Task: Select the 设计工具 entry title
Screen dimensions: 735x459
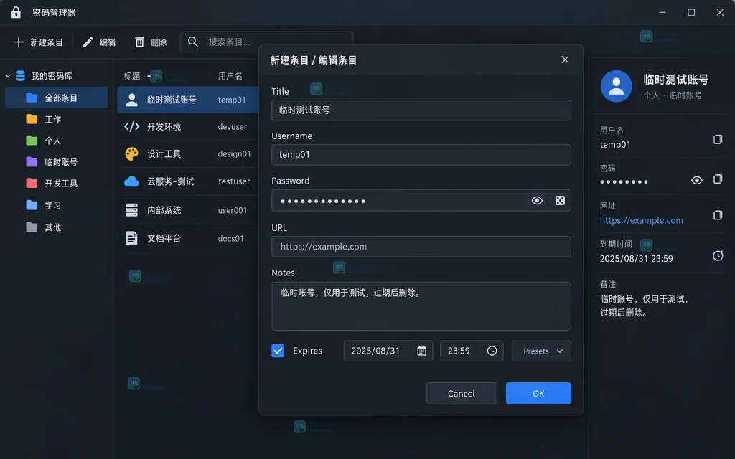Action: click(x=164, y=153)
